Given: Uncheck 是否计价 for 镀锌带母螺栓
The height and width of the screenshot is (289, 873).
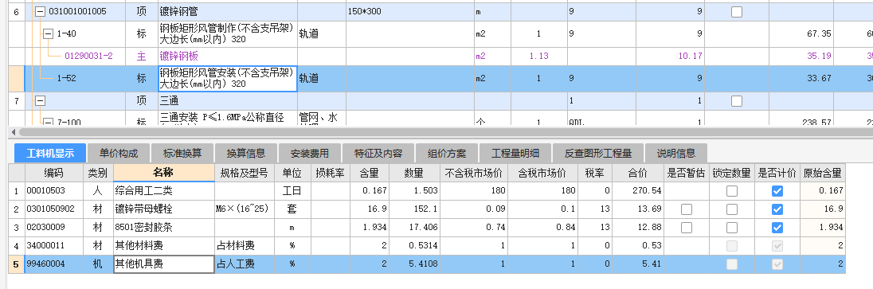Looking at the screenshot, I should coord(777,209).
